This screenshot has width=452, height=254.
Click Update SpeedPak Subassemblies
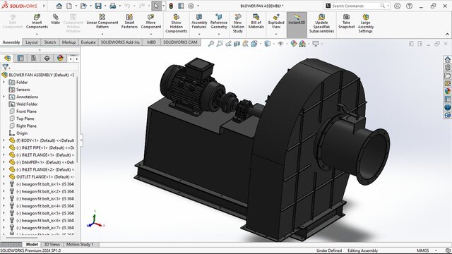pos(321,23)
